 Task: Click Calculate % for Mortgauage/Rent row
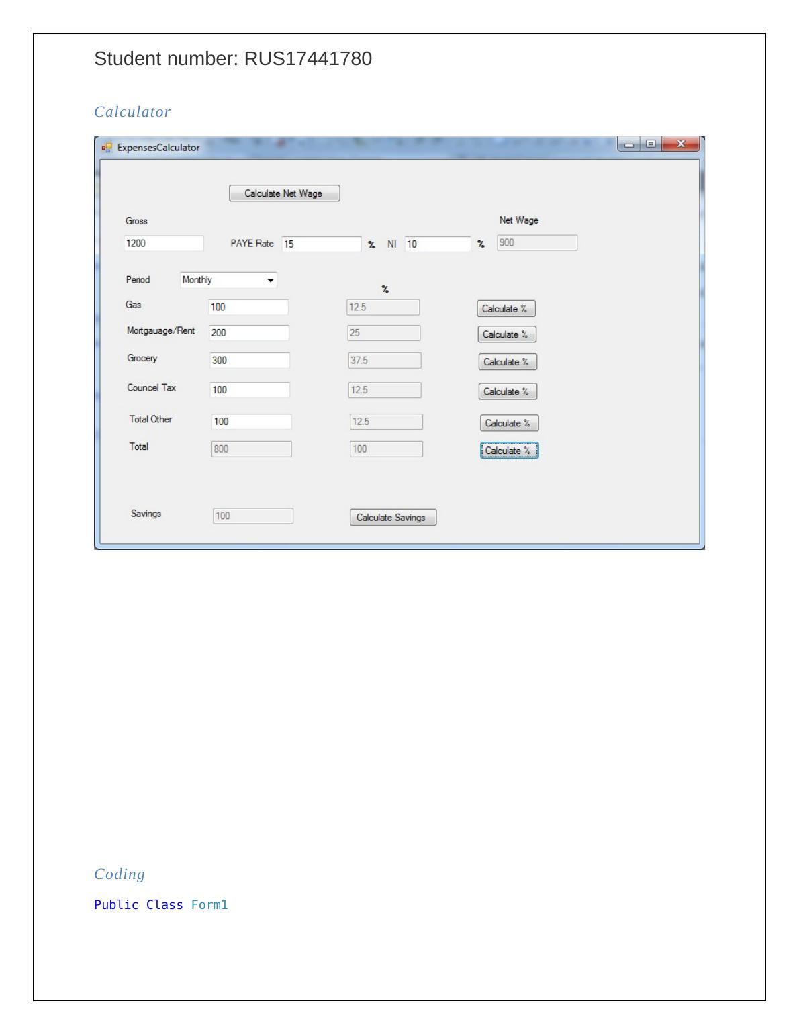506,334
